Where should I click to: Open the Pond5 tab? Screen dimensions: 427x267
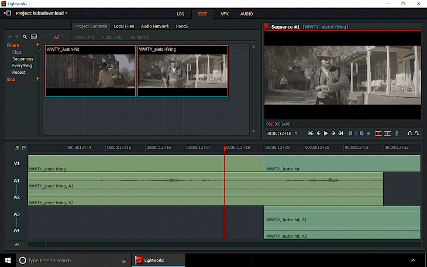tap(182, 26)
